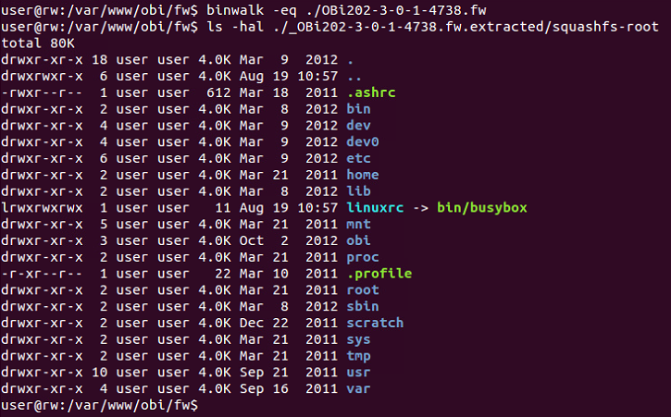Click the -r-xr--r-- permissions of .profile
This screenshot has width=671, height=417.
(x=42, y=274)
